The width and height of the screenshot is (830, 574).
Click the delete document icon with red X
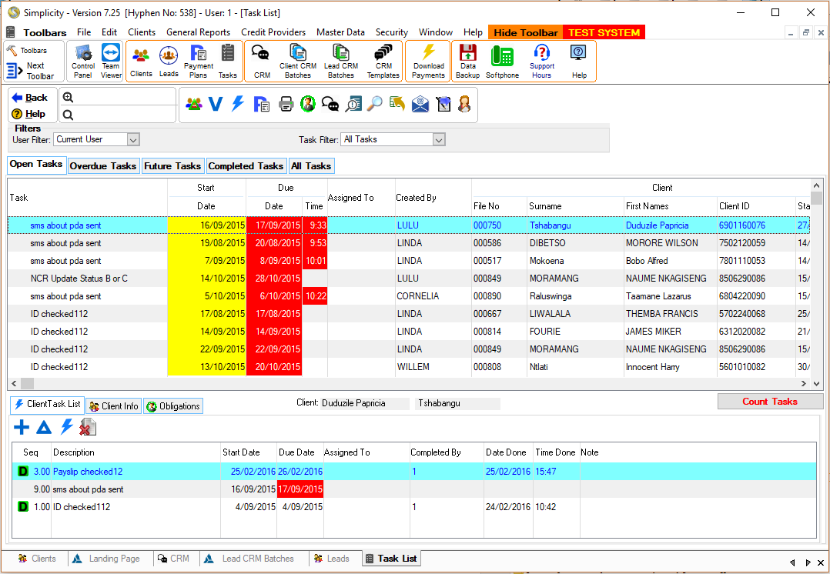(x=88, y=428)
